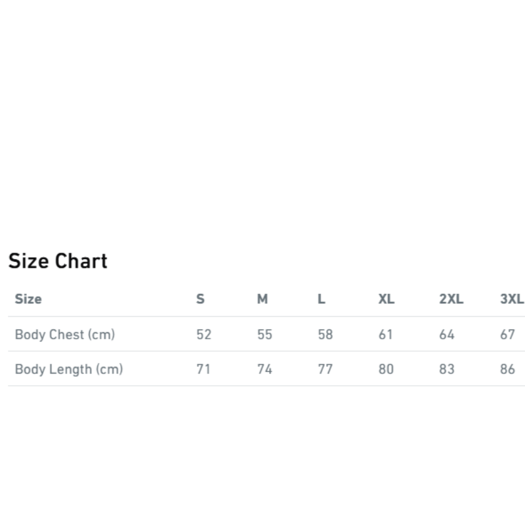The height and width of the screenshot is (525, 525).
Task: Select the Size column header label
Action: pos(28,299)
